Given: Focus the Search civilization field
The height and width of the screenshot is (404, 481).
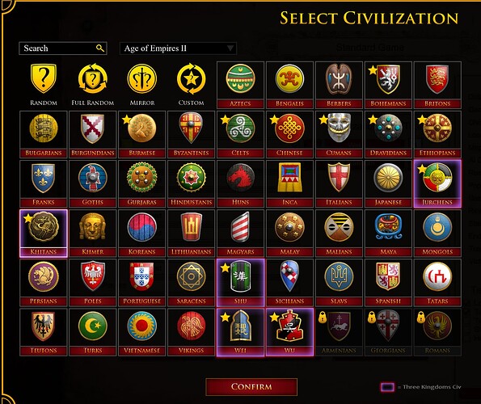Looking at the screenshot, I should [63, 48].
